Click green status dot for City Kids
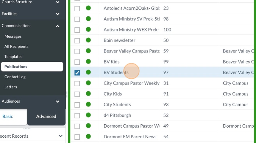This screenshot has width=256, height=143. tap(88, 94)
